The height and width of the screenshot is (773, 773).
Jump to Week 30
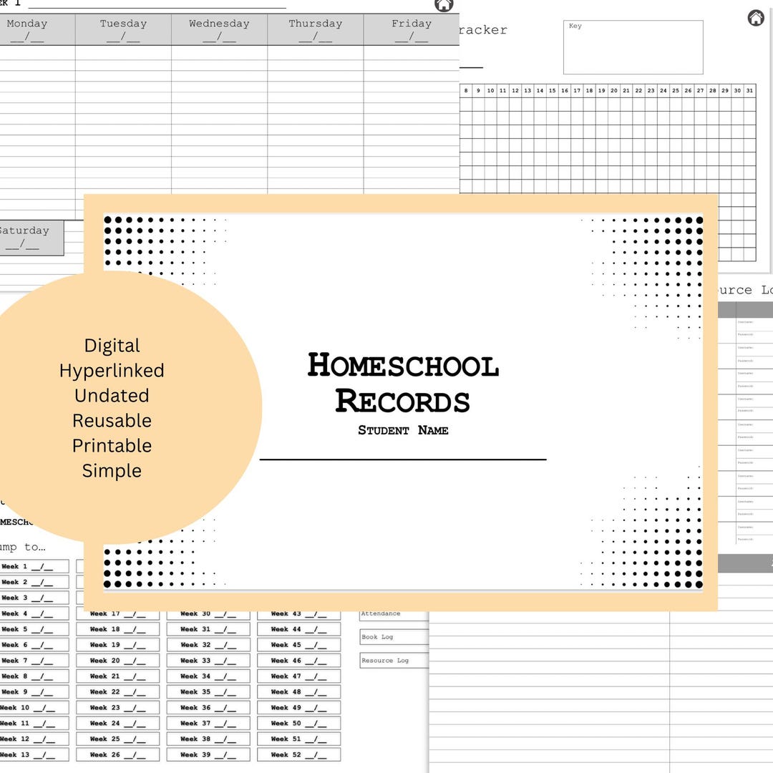(207, 613)
